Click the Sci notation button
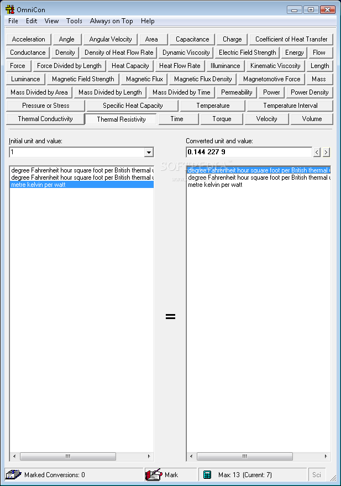Screen dimensions: 341x486 (317, 474)
